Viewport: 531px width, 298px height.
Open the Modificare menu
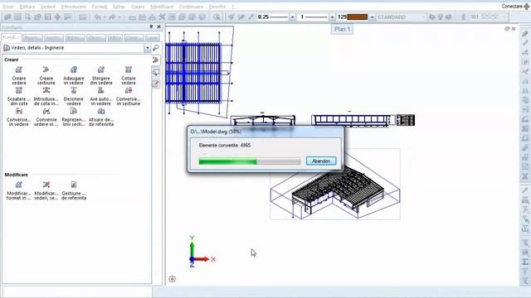(162, 7)
